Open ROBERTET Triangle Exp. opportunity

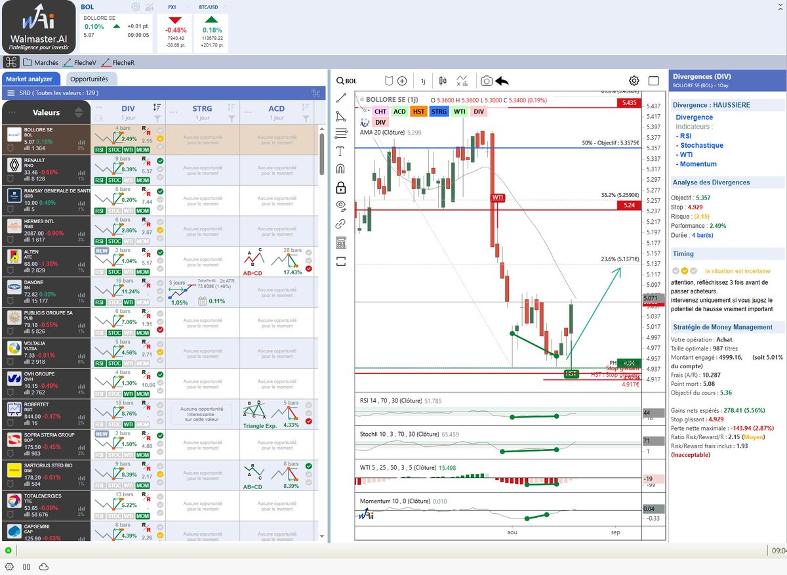click(276, 414)
